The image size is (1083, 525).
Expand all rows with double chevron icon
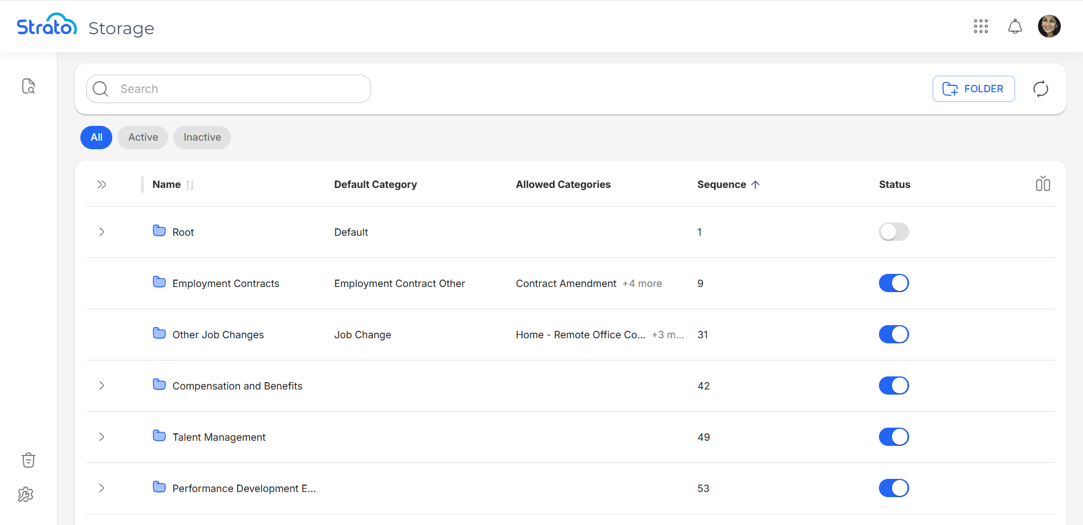(x=101, y=184)
